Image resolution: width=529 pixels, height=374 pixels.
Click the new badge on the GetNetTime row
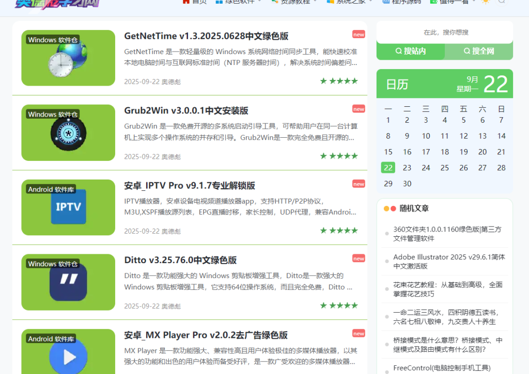[359, 35]
